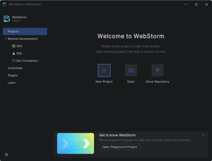Select WSL under Remote Development
Screen dimensions: 212x161
click(x=19, y=54)
